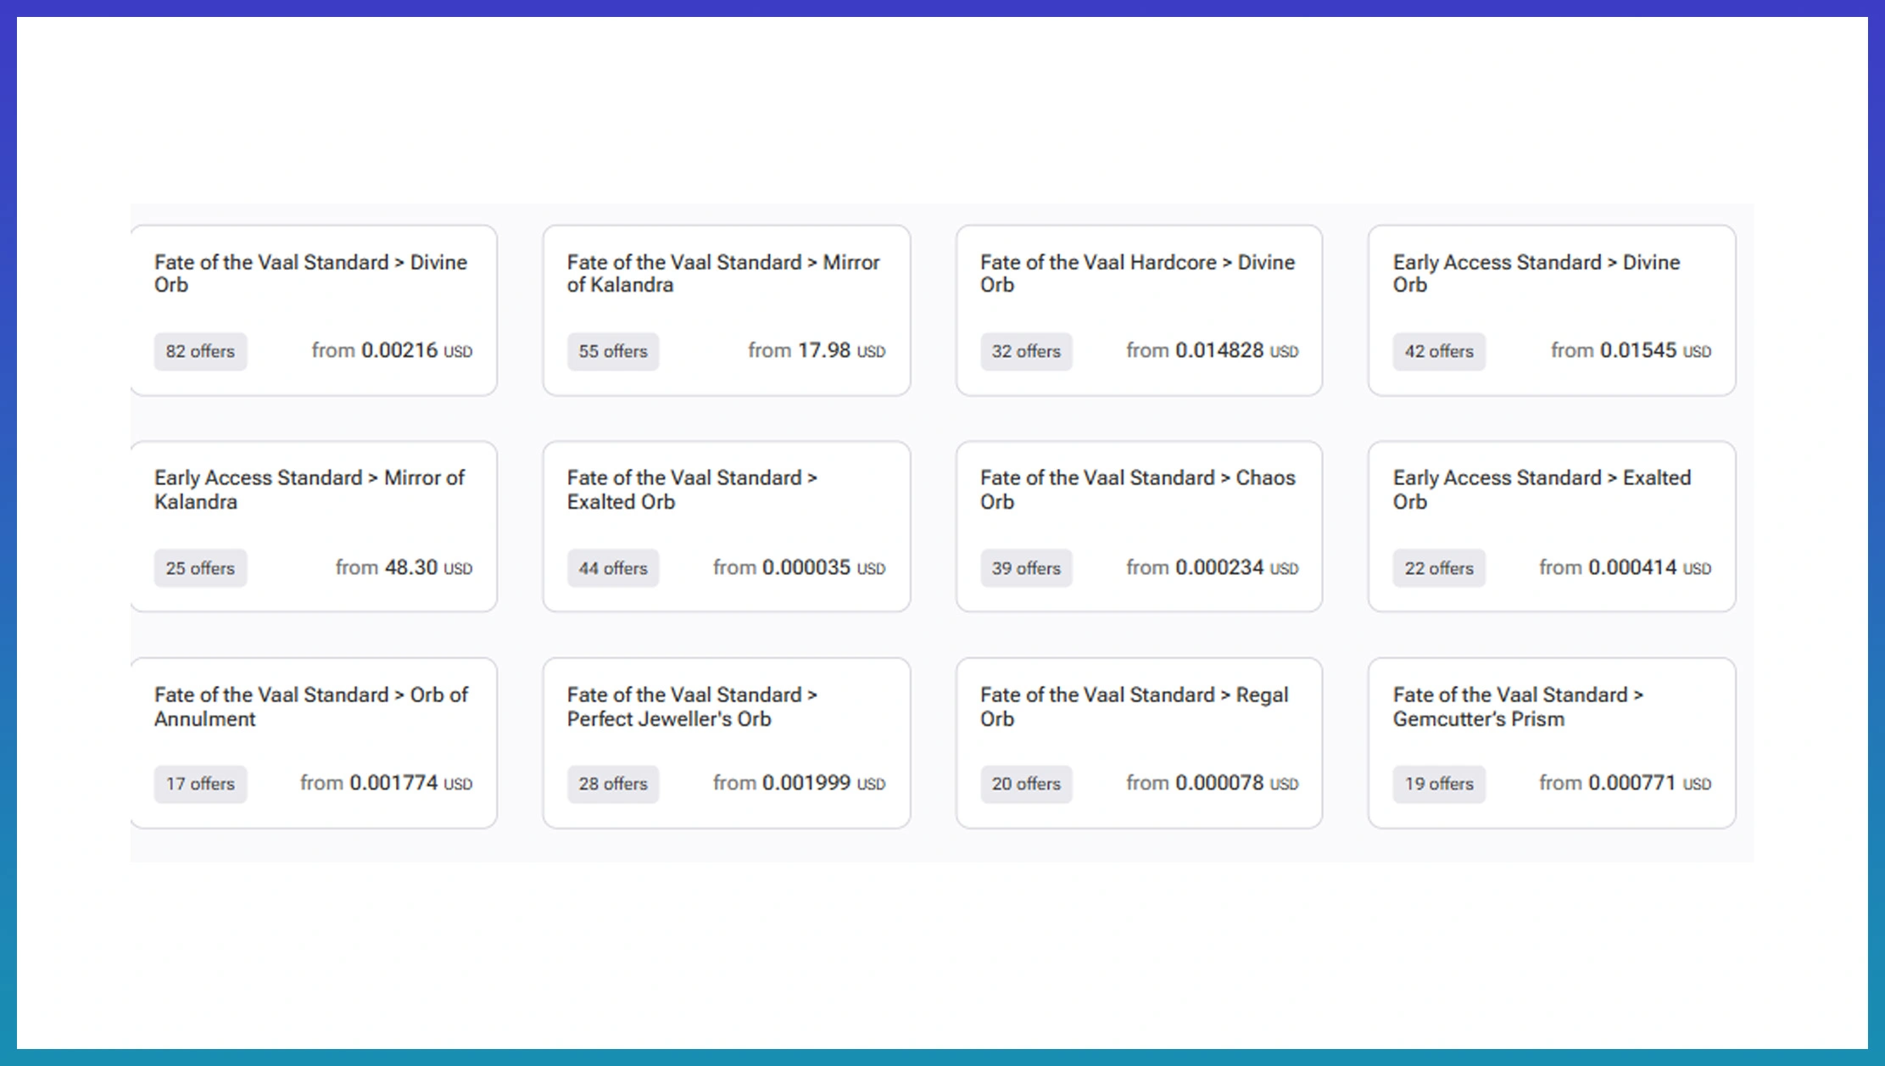Click the 82 offers badge
1885x1066 pixels.
click(200, 351)
